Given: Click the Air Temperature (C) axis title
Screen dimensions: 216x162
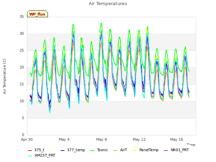Looking at the screenshot, I should tap(4, 77).
